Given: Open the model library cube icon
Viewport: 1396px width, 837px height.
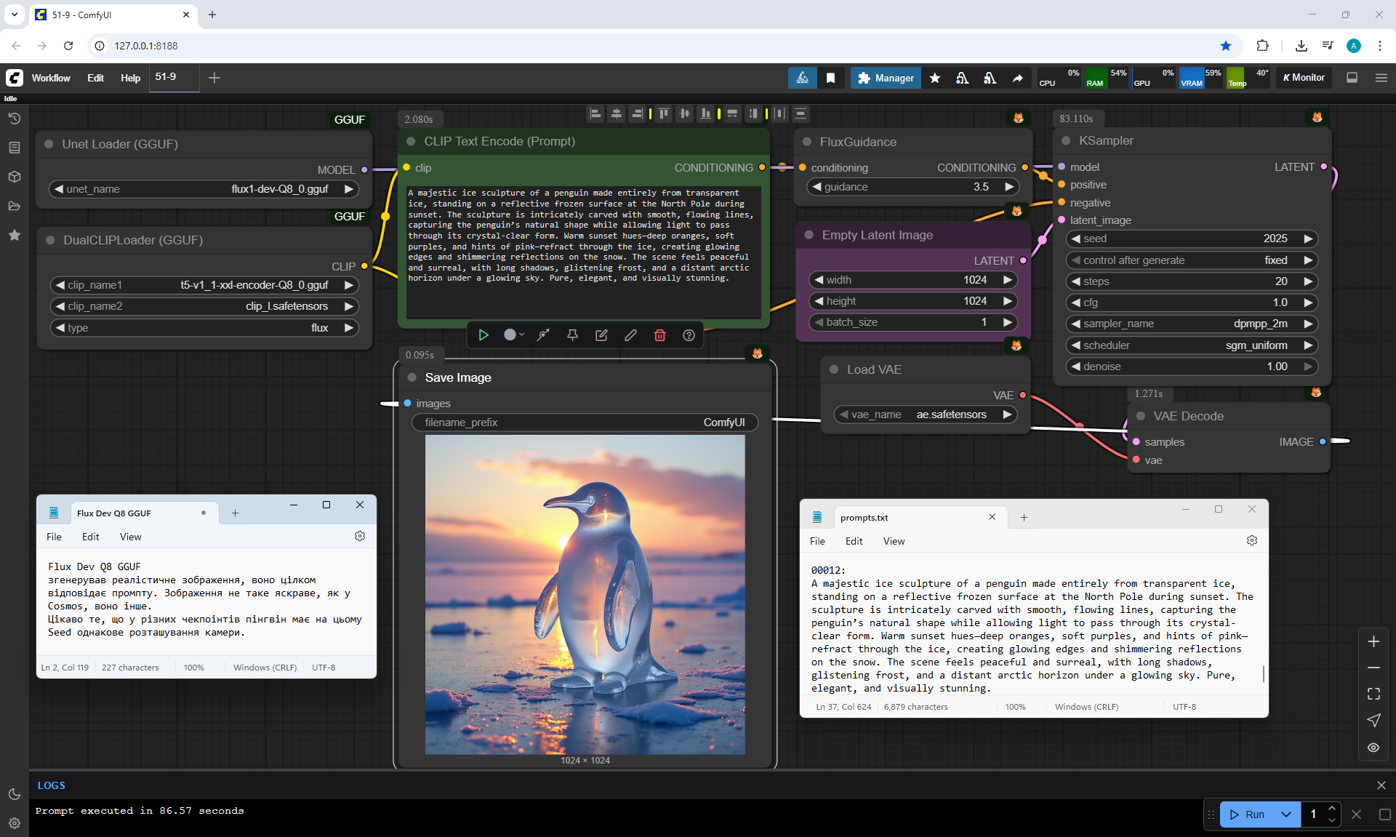Looking at the screenshot, I should [x=14, y=177].
